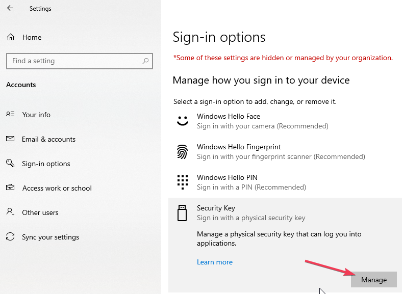Click the Home icon in sidebar
Screen dimensions: 403x294
click(10, 37)
